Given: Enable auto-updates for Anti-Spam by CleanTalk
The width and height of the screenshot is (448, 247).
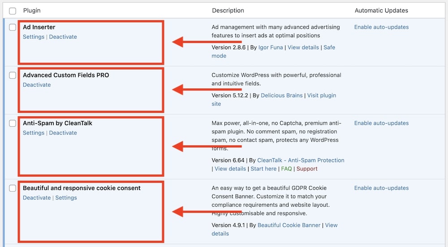Looking at the screenshot, I should (x=381, y=123).
